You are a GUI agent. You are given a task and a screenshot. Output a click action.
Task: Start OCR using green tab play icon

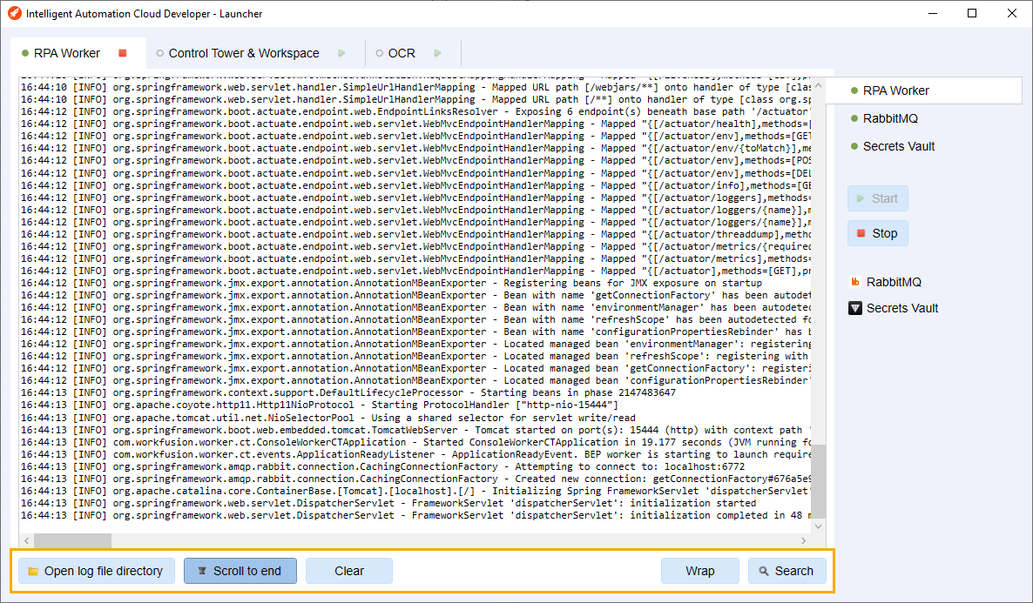[437, 53]
